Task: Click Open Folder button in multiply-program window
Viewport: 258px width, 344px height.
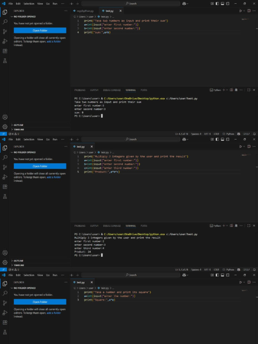Action: point(40,166)
